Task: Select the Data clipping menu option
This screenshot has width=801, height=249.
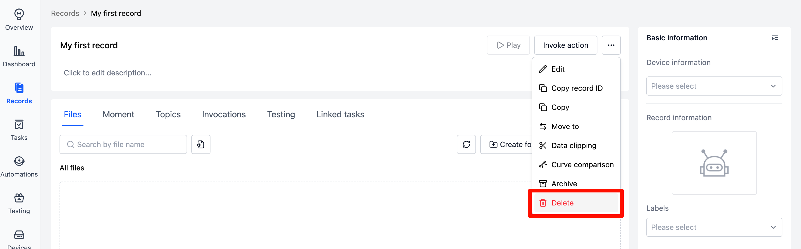Action: [574, 145]
